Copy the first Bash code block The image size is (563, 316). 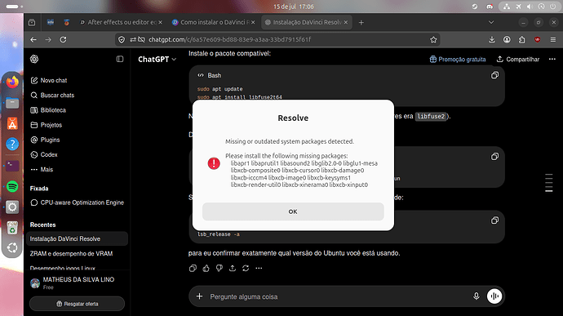tap(494, 75)
